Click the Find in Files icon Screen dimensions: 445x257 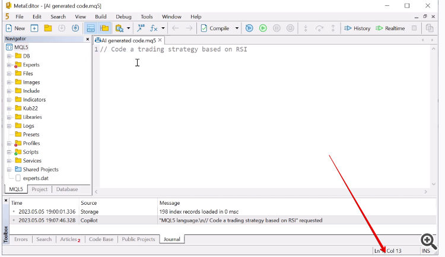click(119, 28)
